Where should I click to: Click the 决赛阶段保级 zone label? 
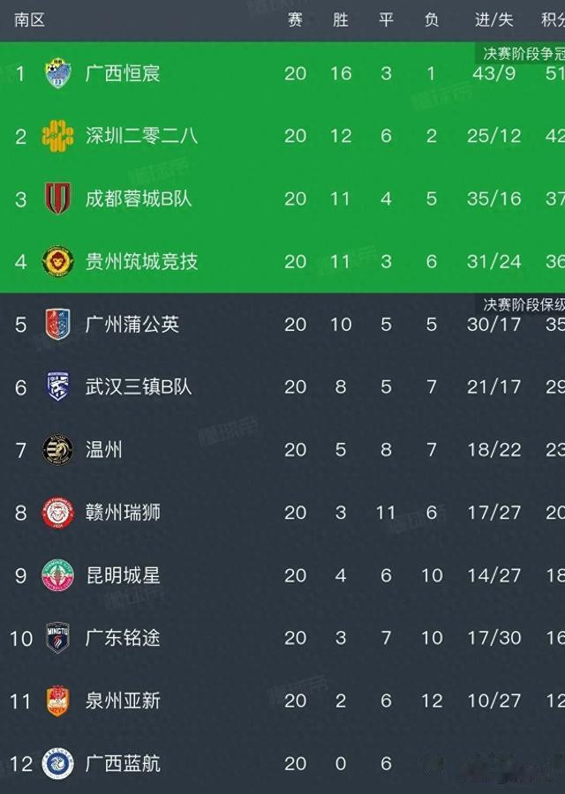pyautogui.click(x=524, y=304)
